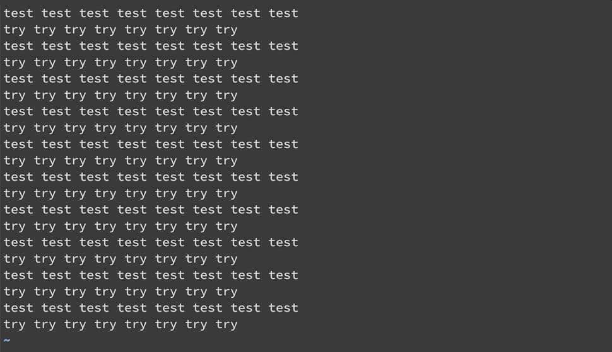The height and width of the screenshot is (352, 612).
Task: Click the last 'try' on line fourteen
Action: click(x=227, y=226)
